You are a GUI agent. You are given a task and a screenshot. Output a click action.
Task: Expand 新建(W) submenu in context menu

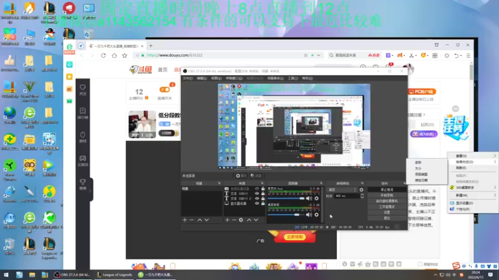[473, 195]
